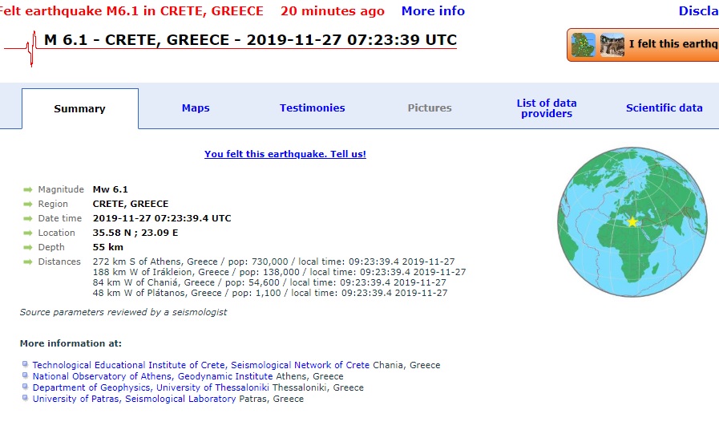Select the Pictures tab

pyautogui.click(x=430, y=108)
